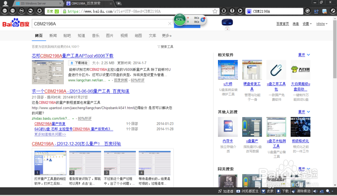The height and width of the screenshot is (196, 337).
Task: Expand the 相关软件 section via 展开
Action: pos(304,55)
